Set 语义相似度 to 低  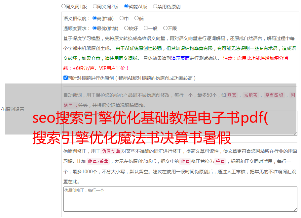click(136, 18)
